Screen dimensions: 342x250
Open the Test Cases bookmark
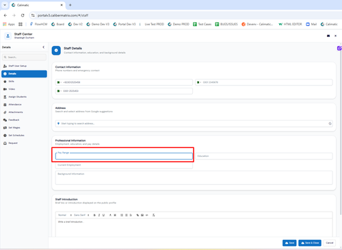point(202,24)
